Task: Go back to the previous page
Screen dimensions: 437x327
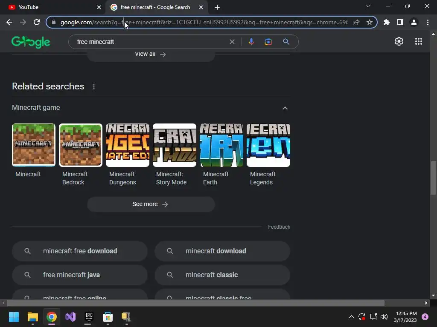Action: (x=9, y=22)
